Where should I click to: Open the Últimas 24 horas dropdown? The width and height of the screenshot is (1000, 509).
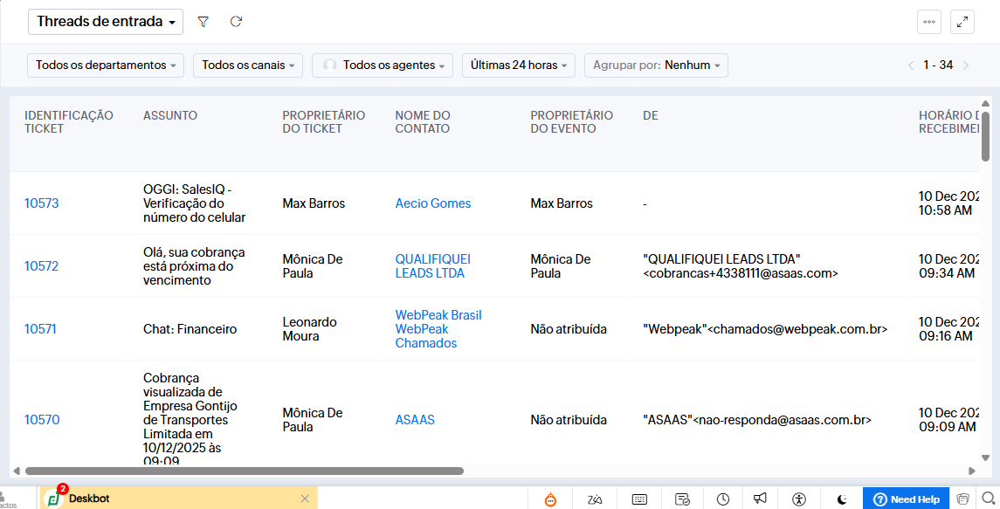[x=519, y=65]
